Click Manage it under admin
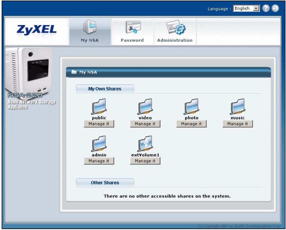This screenshot has width=286, height=230. tap(99, 161)
